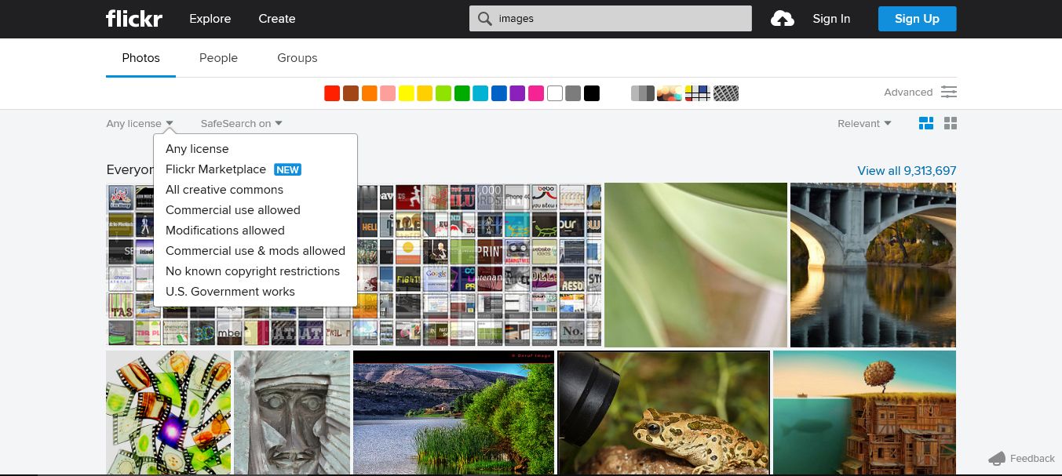The width and height of the screenshot is (1062, 476).
Task: Select the minimalist Mondrian pattern style
Action: tap(697, 93)
